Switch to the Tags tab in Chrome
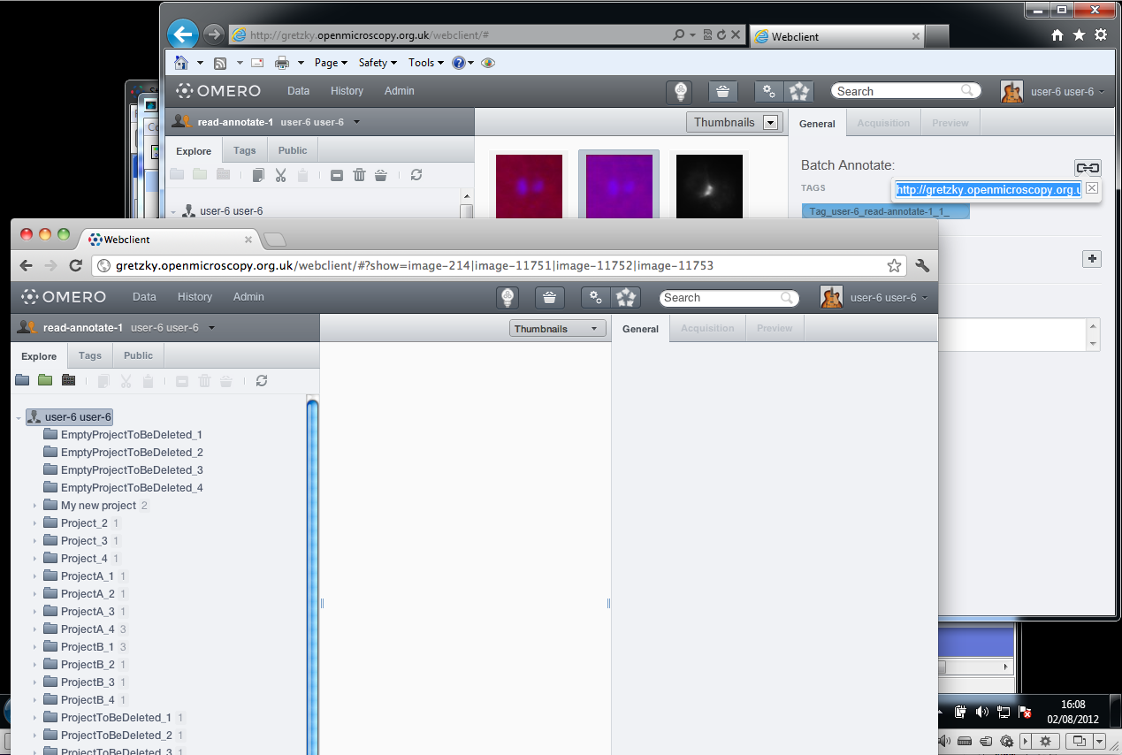The height and width of the screenshot is (755, 1122). (x=90, y=355)
